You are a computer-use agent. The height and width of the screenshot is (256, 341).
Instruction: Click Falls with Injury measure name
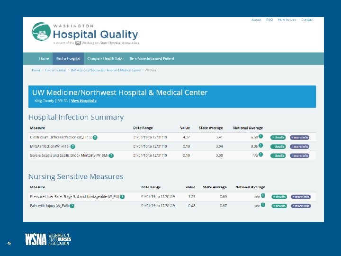pyautogui.click(x=49, y=206)
